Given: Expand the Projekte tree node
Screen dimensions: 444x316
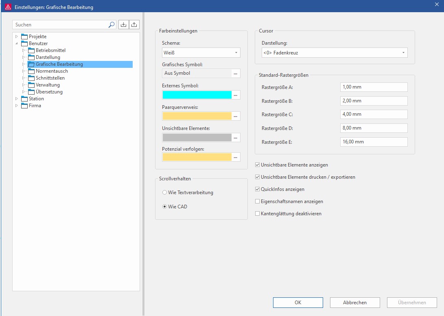Looking at the screenshot, I should (16, 37).
